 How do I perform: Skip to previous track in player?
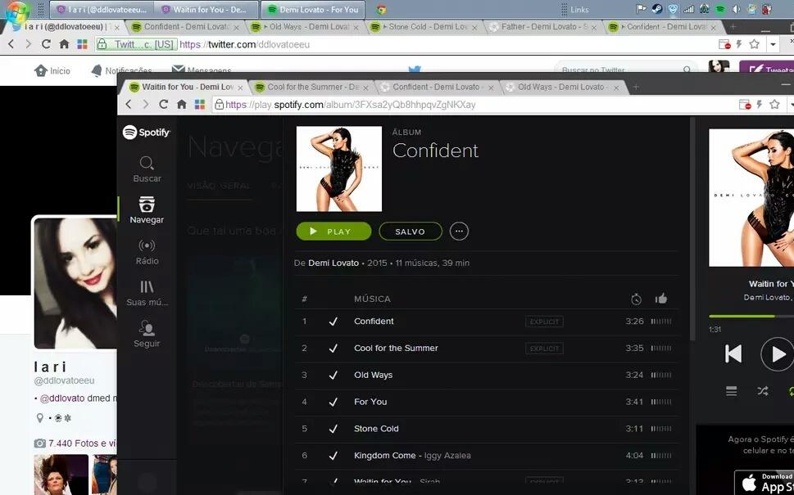(x=733, y=353)
